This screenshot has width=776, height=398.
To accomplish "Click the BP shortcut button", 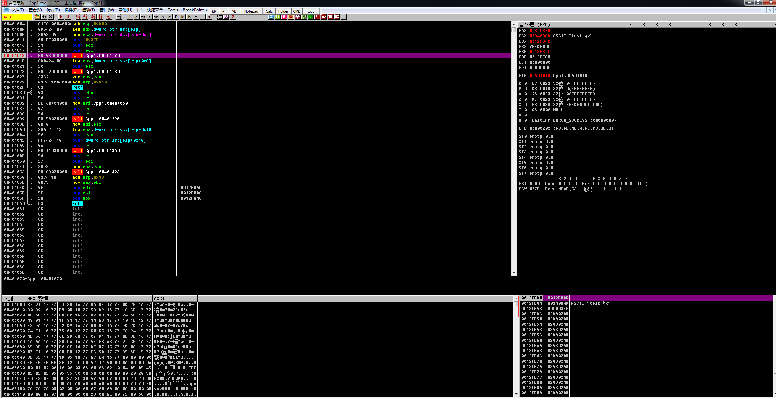I will click(x=214, y=11).
